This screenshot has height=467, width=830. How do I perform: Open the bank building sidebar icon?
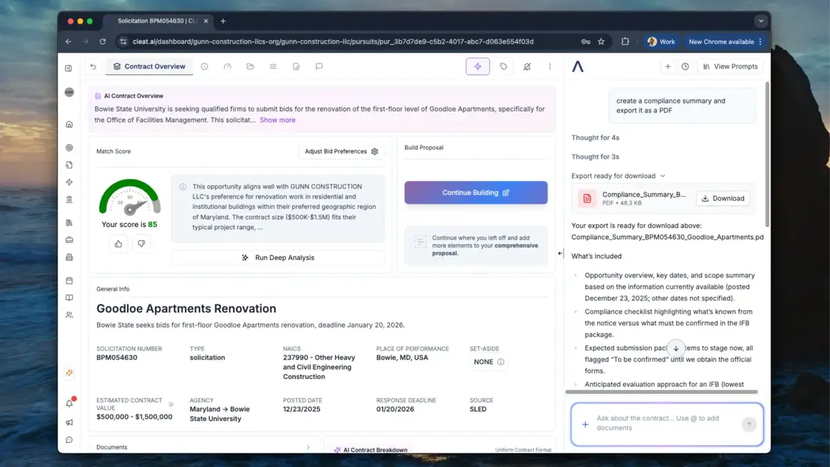point(69,199)
